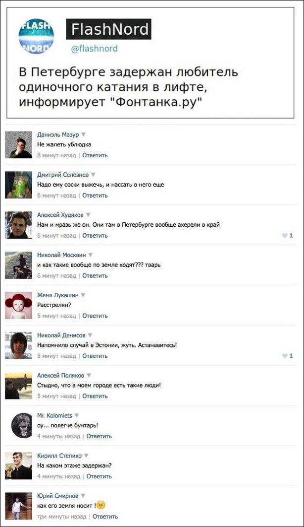Open Женя Лукашин's red-haired avatar
304x527 pixels.
[18, 305]
